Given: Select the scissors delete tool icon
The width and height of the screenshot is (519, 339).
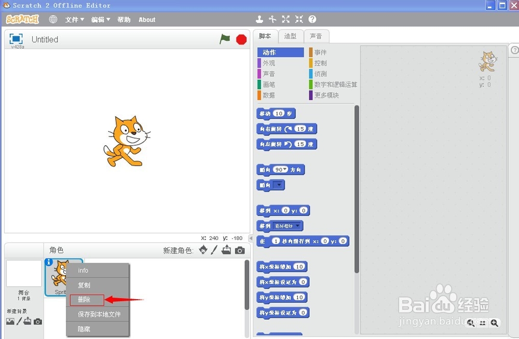Looking at the screenshot, I should coord(272,19).
